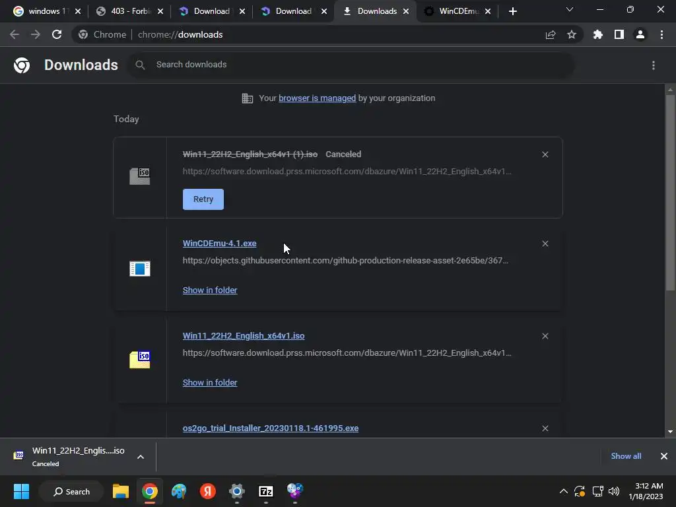Open the Paint app taskbar icon

pyautogui.click(x=179, y=491)
